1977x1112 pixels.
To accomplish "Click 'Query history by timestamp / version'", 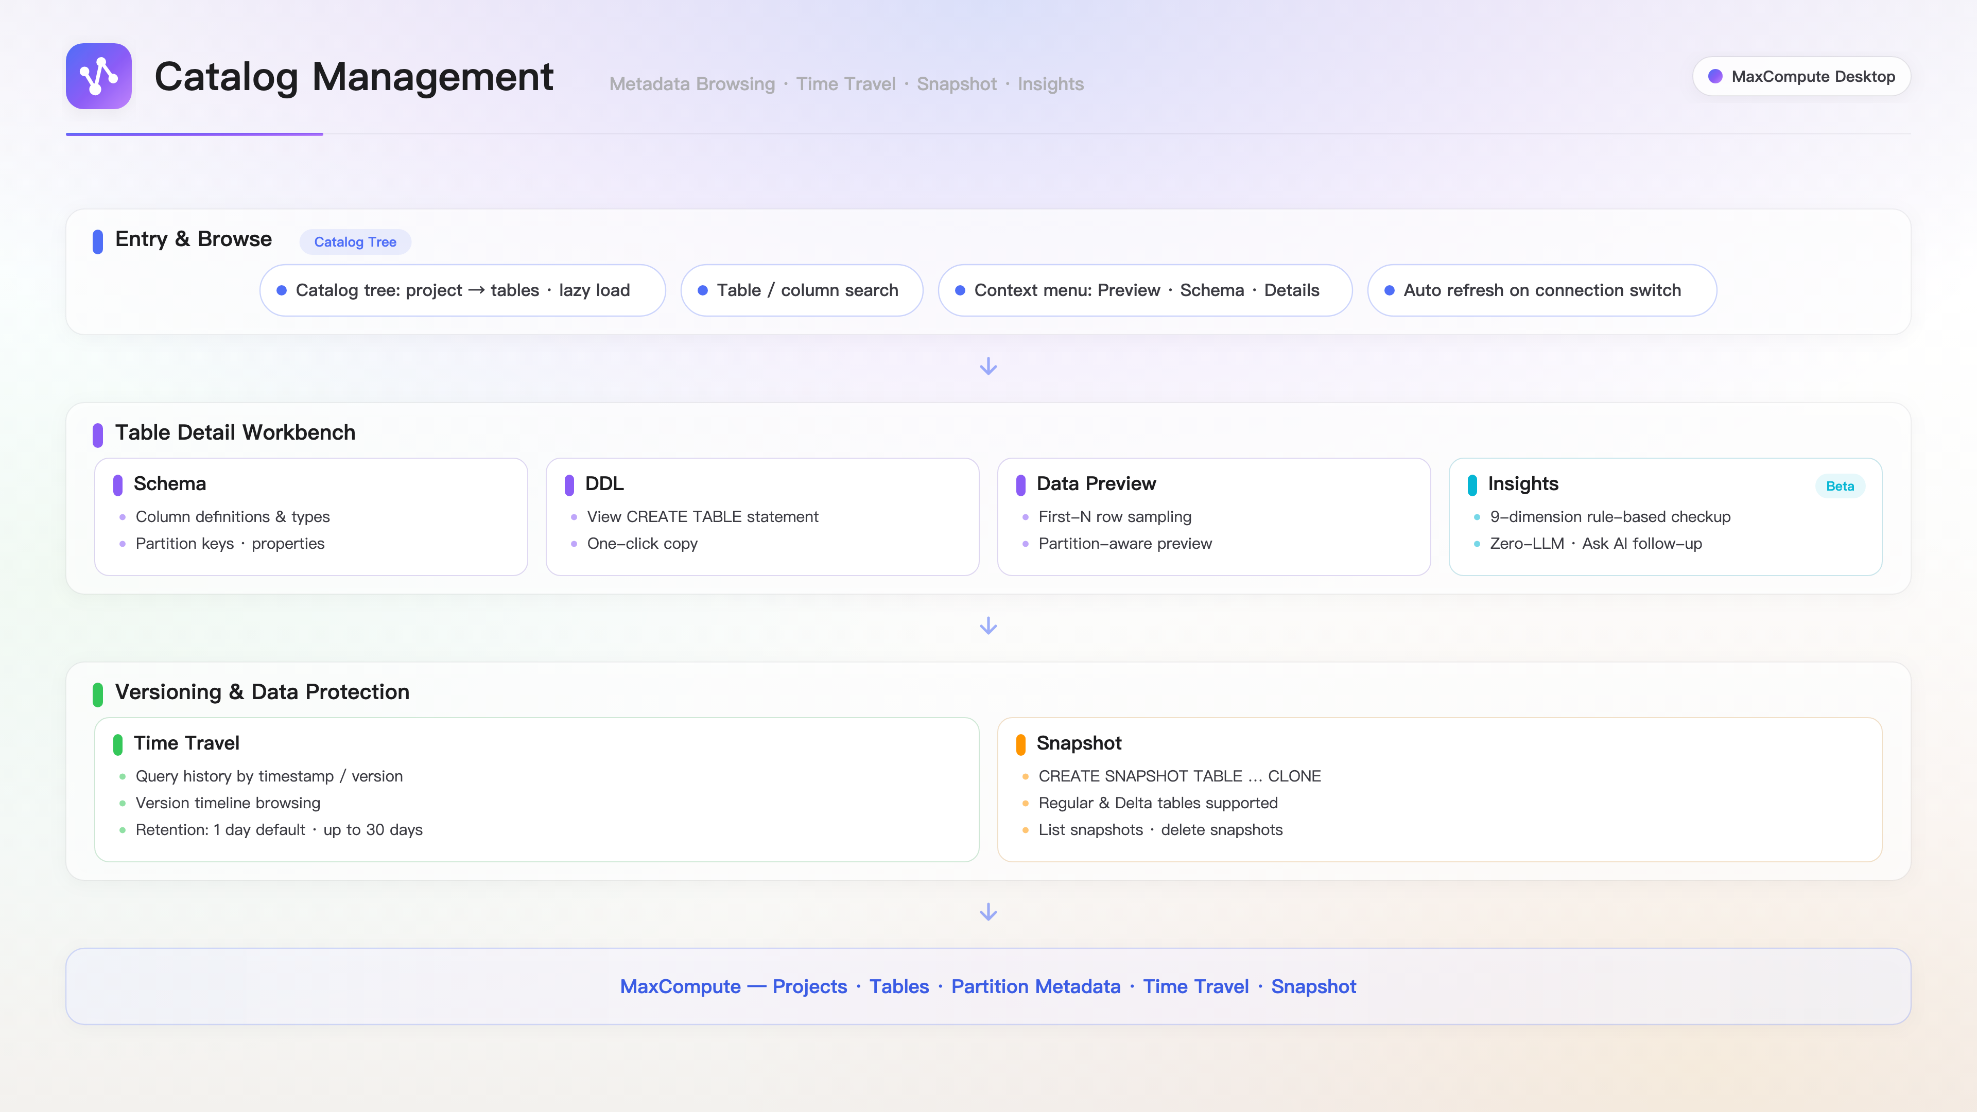I will tap(269, 776).
